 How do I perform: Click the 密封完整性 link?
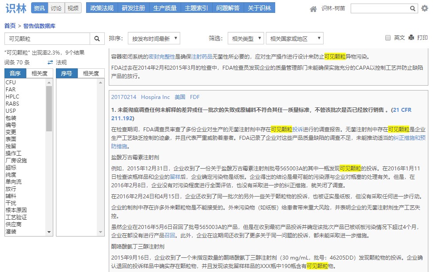click(162, 56)
